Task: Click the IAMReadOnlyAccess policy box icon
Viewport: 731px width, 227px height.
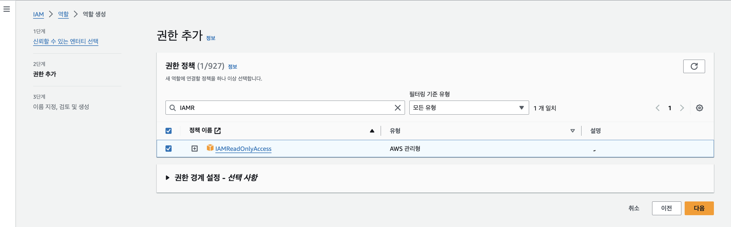Action: 210,148
